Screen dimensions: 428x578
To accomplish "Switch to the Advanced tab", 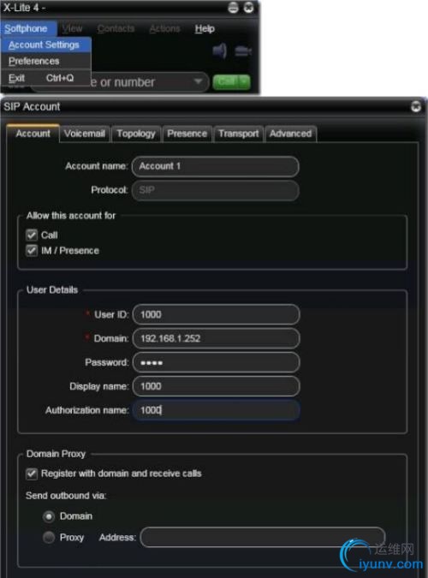I will coord(290,134).
